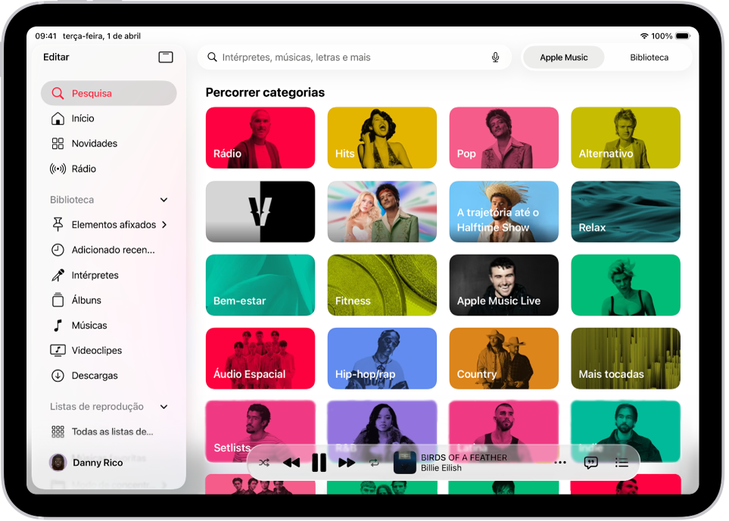Viewport: 729px width, 521px height.
Task: Collapse the Biblioteca section
Action: tap(164, 200)
